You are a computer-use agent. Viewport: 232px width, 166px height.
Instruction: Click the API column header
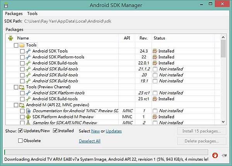click(127, 38)
